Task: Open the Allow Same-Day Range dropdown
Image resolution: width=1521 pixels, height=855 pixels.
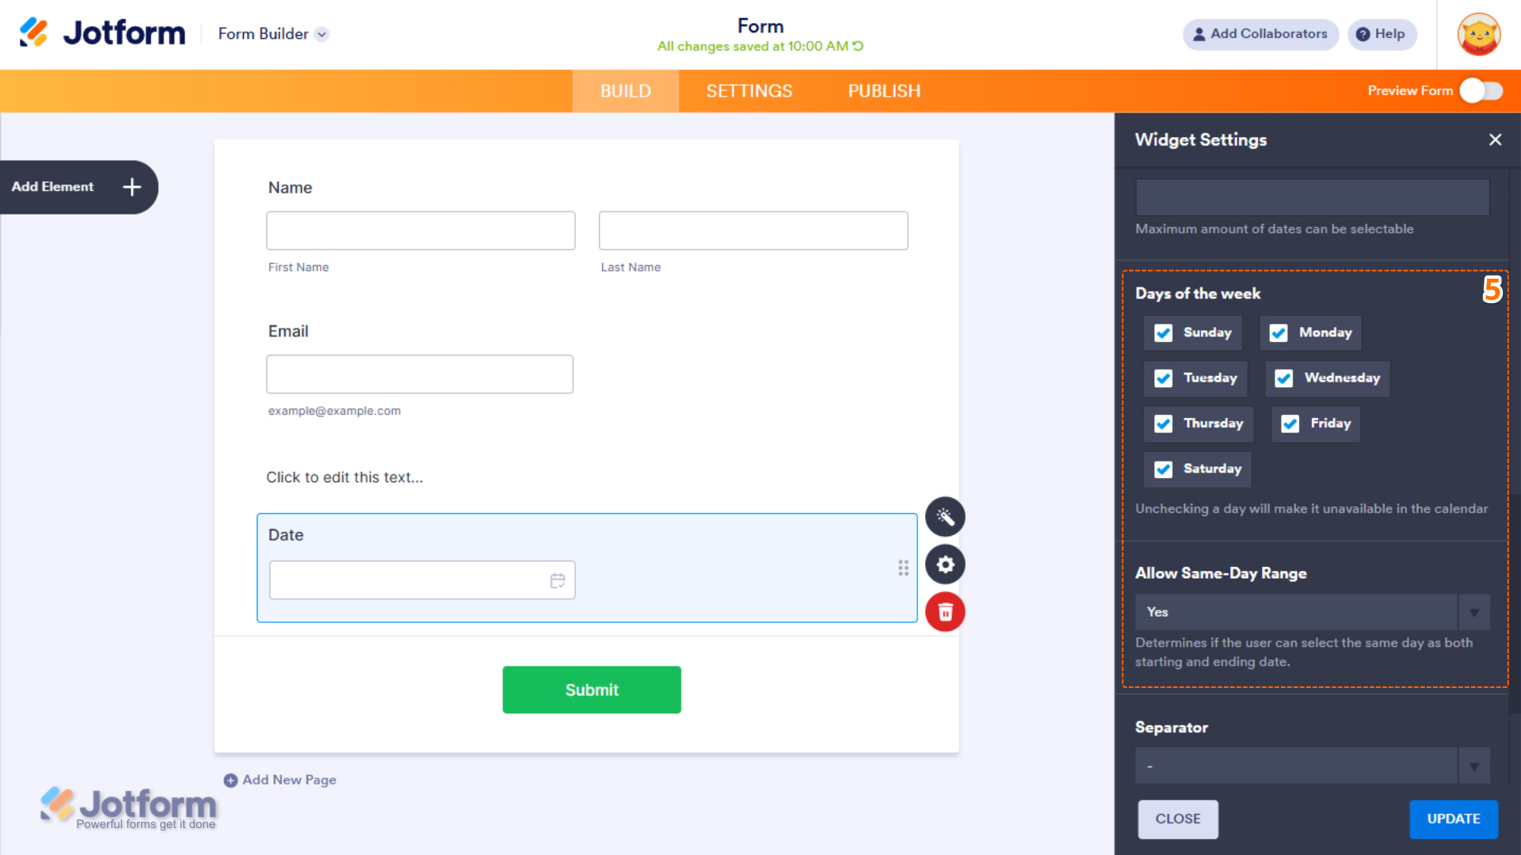Action: 1312,612
